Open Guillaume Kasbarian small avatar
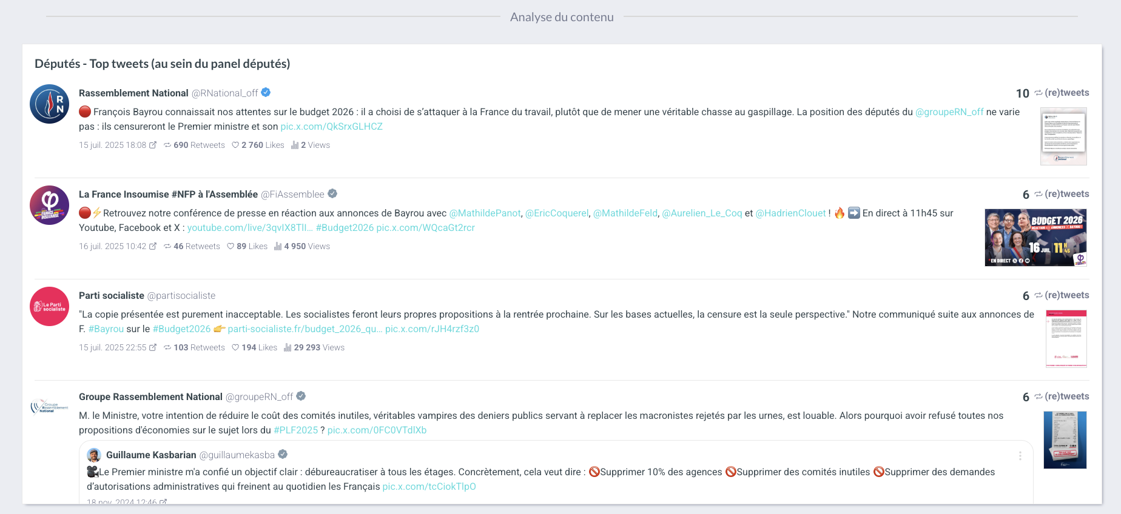The width and height of the screenshot is (1121, 514). point(94,455)
